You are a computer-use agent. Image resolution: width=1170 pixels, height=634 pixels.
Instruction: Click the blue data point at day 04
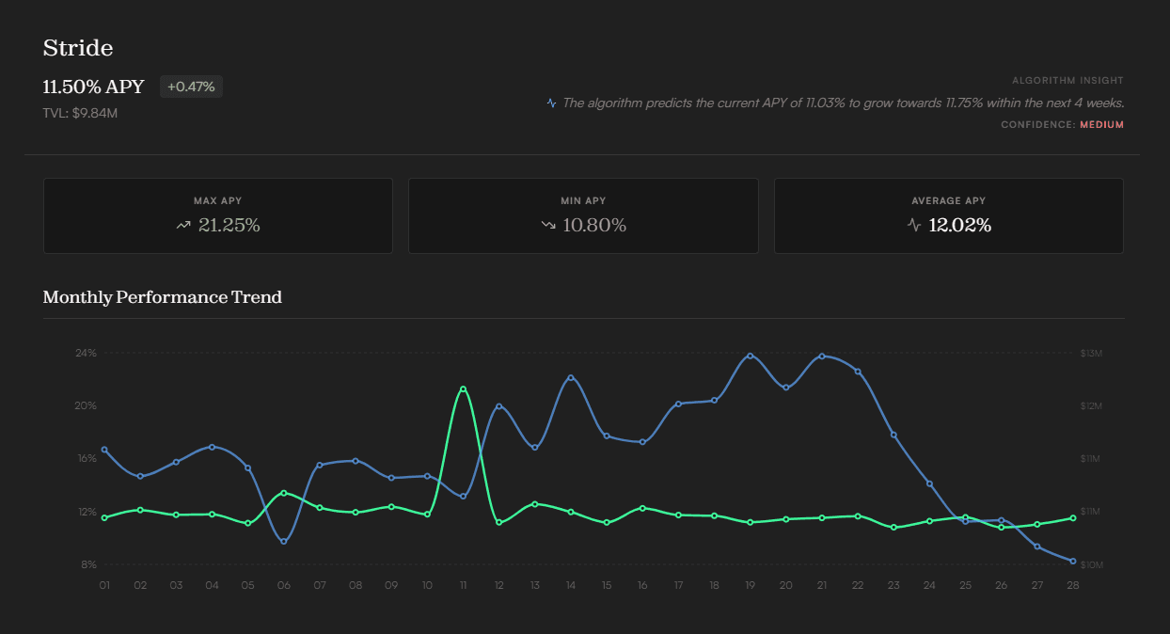tap(213, 447)
